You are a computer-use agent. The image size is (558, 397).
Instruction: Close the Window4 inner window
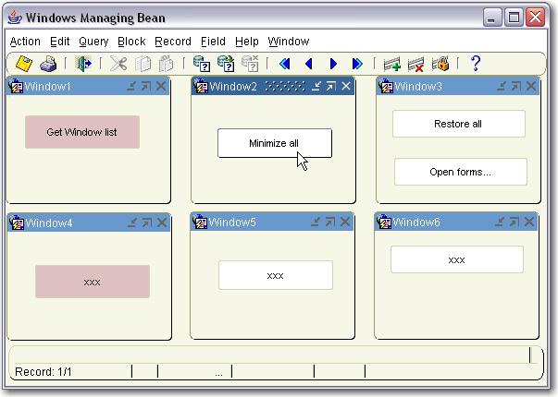pyautogui.click(x=162, y=223)
